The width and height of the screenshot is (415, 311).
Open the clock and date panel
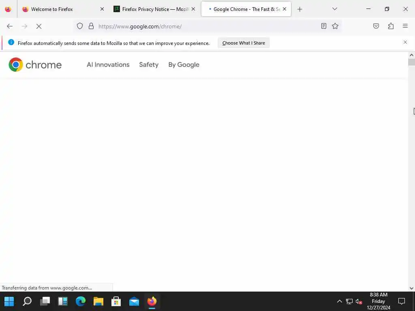point(379,301)
